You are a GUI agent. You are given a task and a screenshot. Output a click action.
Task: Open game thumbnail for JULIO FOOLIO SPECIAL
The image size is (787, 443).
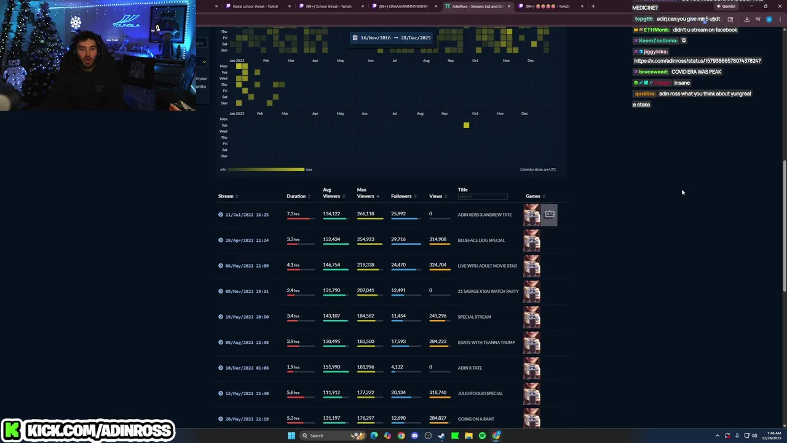pos(532,393)
